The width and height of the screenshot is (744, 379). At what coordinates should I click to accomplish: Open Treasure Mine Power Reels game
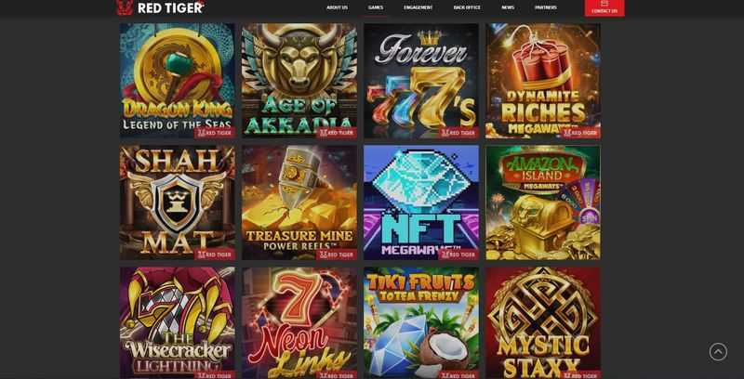click(x=299, y=203)
